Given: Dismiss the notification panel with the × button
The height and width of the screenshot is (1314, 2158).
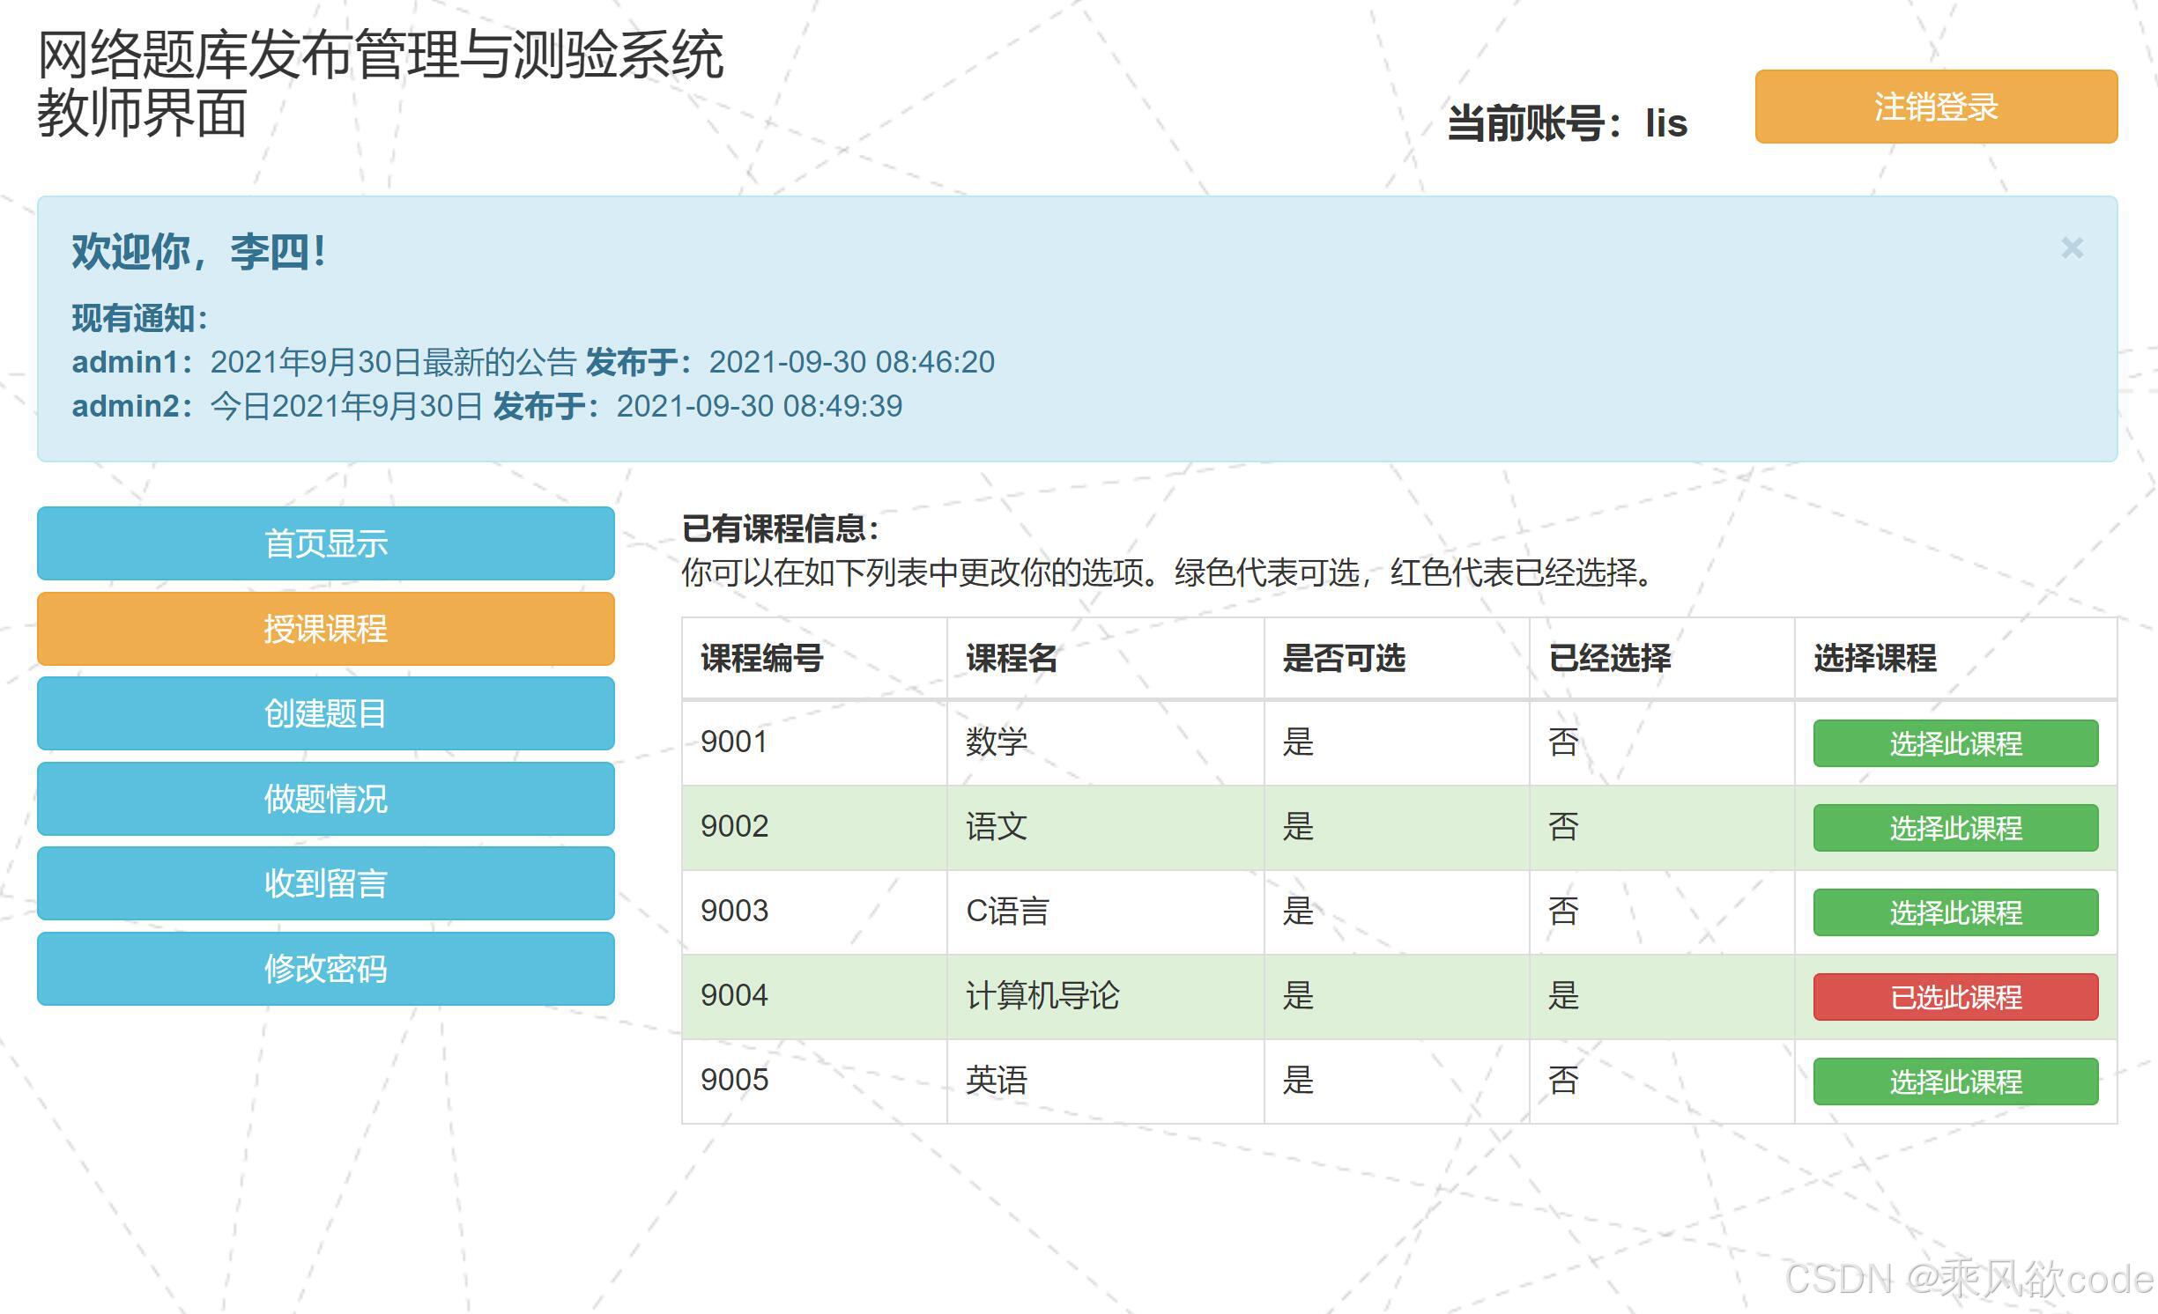Looking at the screenshot, I should click(2073, 248).
